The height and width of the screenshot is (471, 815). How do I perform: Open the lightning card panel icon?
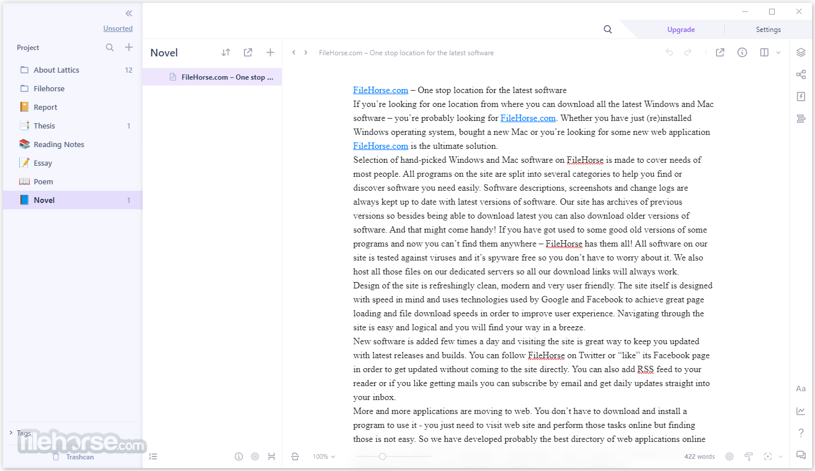point(801,97)
